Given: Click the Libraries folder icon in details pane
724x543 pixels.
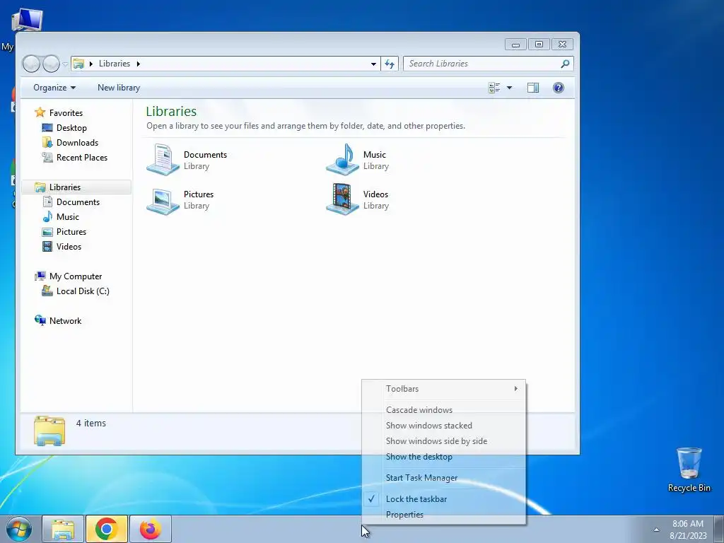Looking at the screenshot, I should click(49, 431).
